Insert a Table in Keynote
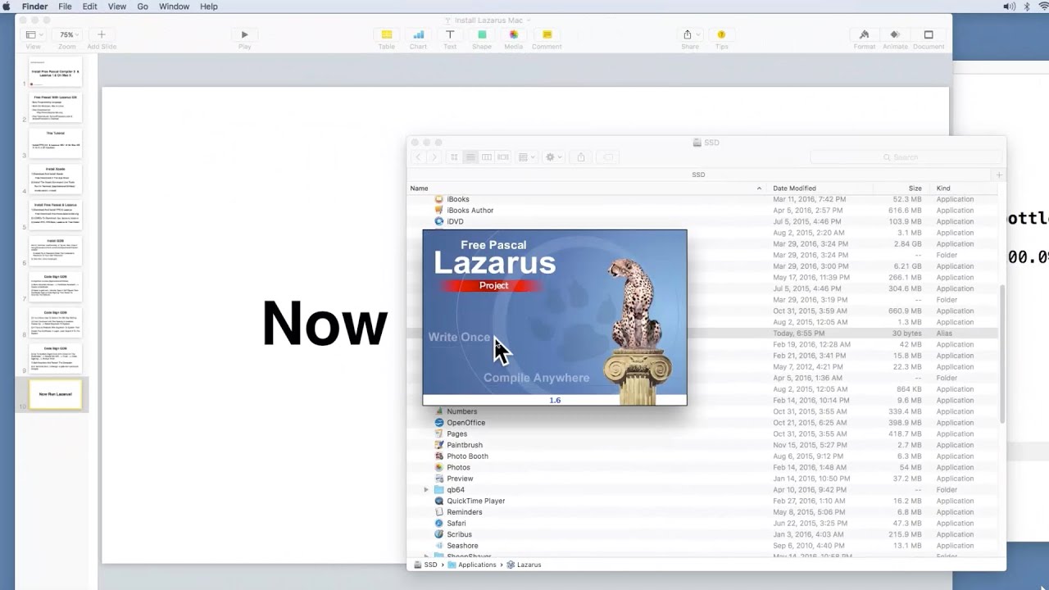The height and width of the screenshot is (590, 1049). pyautogui.click(x=386, y=35)
